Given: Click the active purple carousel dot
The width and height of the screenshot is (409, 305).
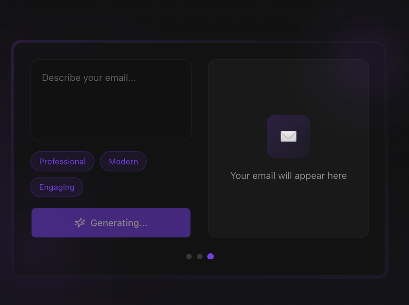Looking at the screenshot, I should [x=211, y=256].
